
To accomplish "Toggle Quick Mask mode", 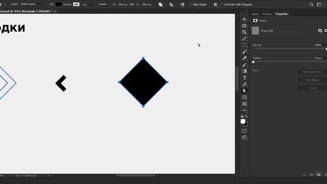I will [244, 131].
